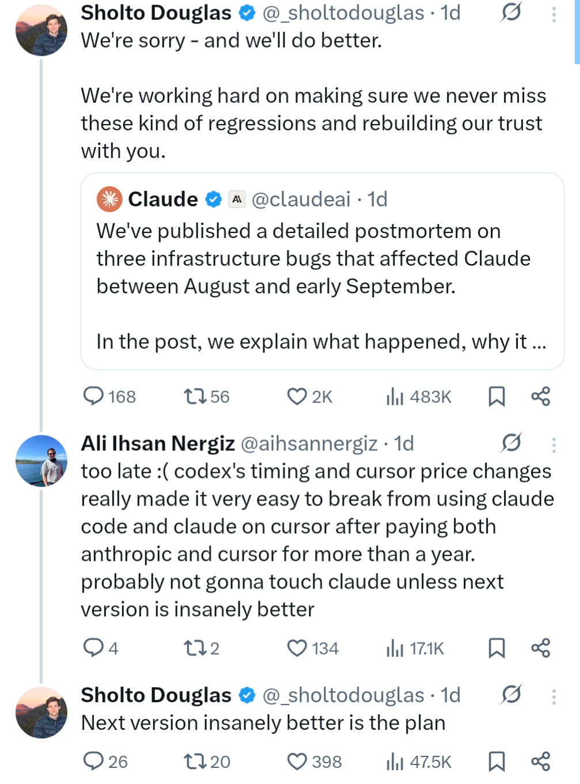Viewport: 580px width, 784px height.
Task: Like Ali Ihsan Nergiz's reply
Action: pyautogui.click(x=297, y=649)
